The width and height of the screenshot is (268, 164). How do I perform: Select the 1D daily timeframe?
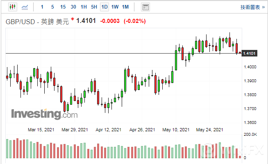click(x=104, y=7)
